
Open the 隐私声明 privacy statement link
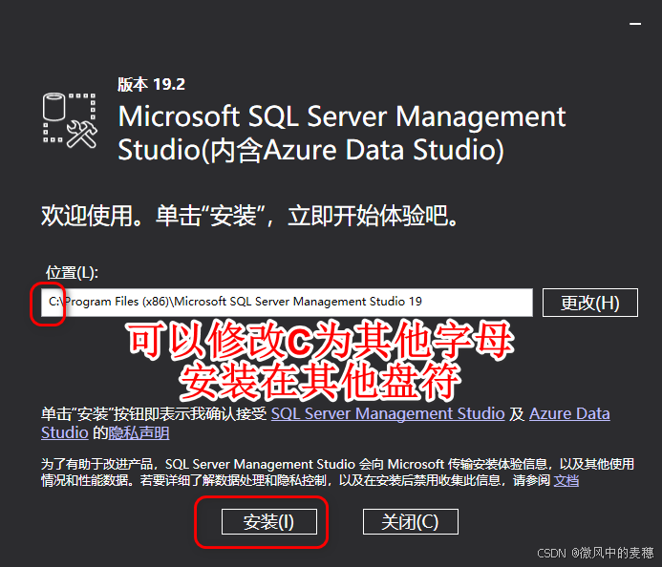[x=139, y=432]
